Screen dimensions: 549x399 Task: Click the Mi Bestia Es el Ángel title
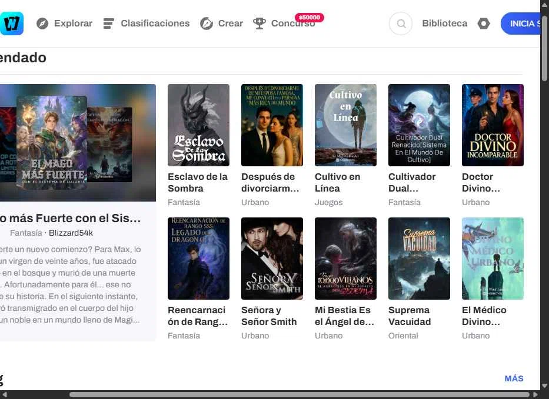tap(345, 316)
